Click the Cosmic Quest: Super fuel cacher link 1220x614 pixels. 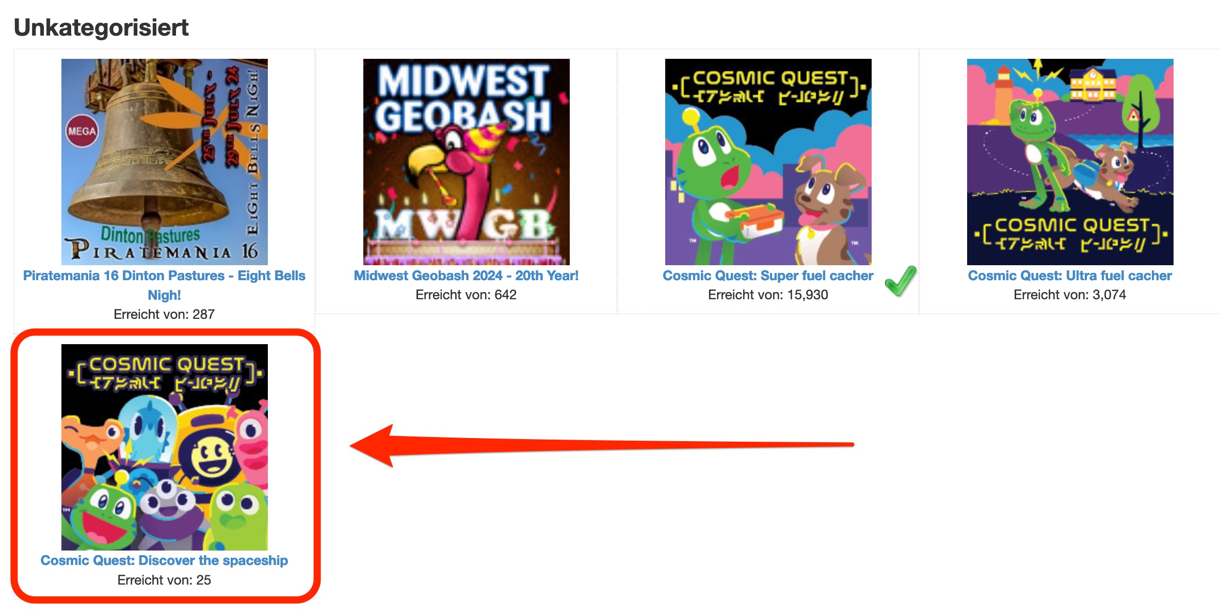pyautogui.click(x=768, y=276)
